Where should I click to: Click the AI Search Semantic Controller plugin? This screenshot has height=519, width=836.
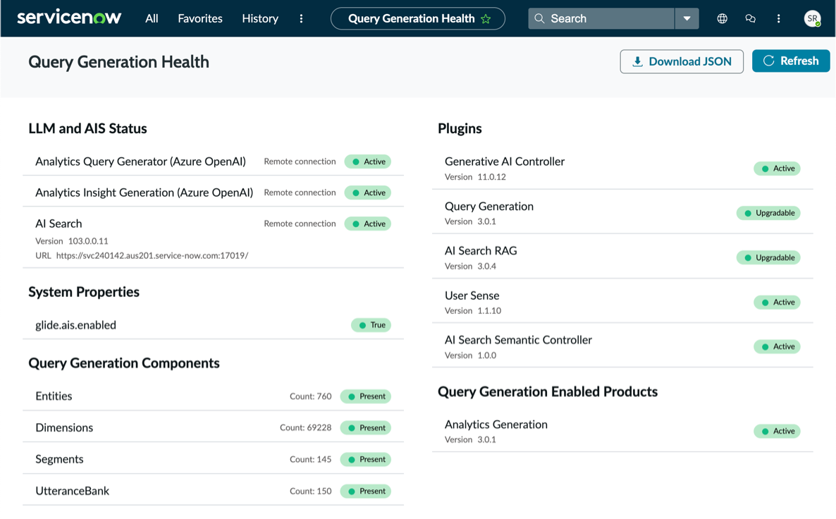[x=622, y=347]
